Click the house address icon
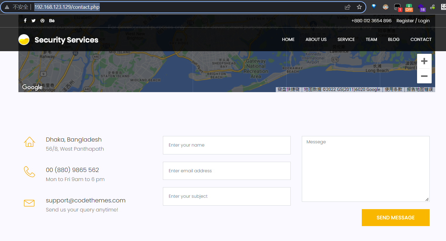Image resolution: width=446 pixels, height=241 pixels. pyautogui.click(x=30, y=142)
